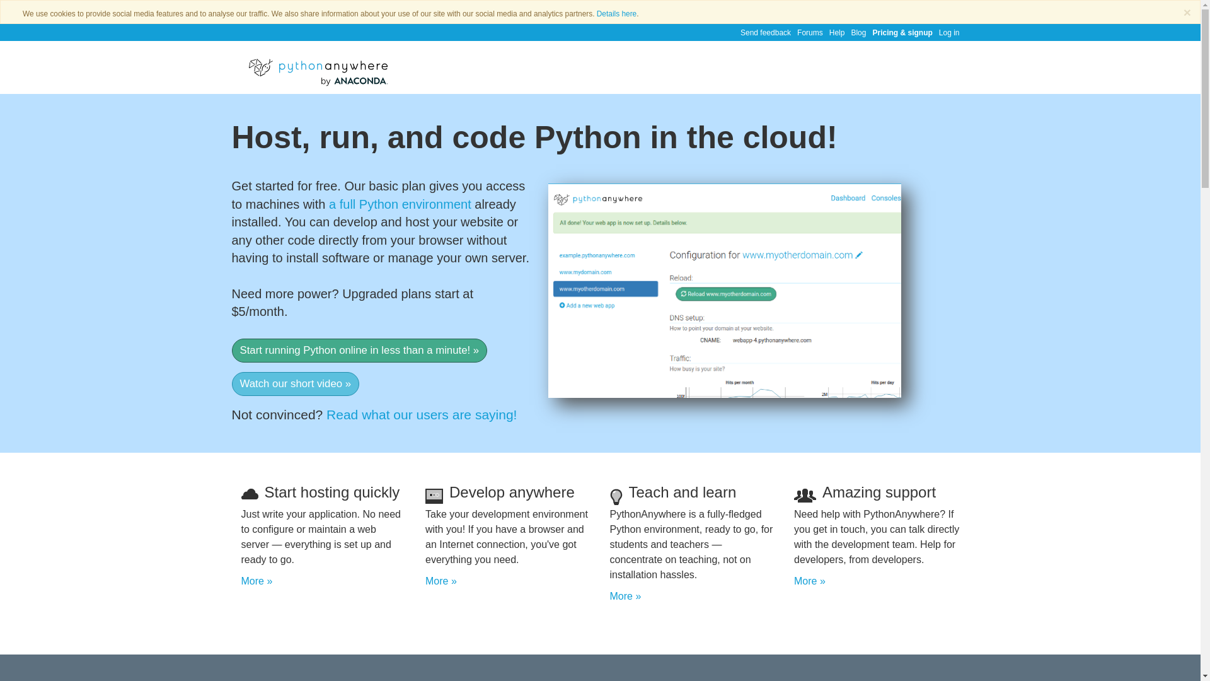Image resolution: width=1210 pixels, height=681 pixels.
Task: Open 'Read what our users are saying!'
Action: 421,415
